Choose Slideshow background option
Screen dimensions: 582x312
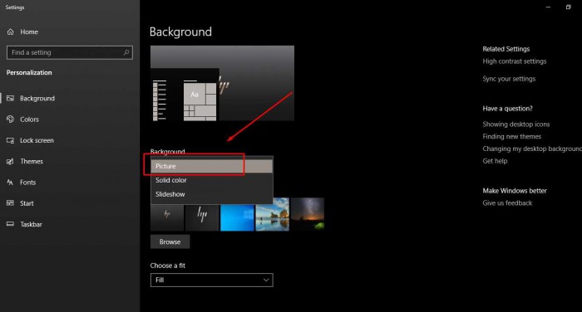(211, 194)
